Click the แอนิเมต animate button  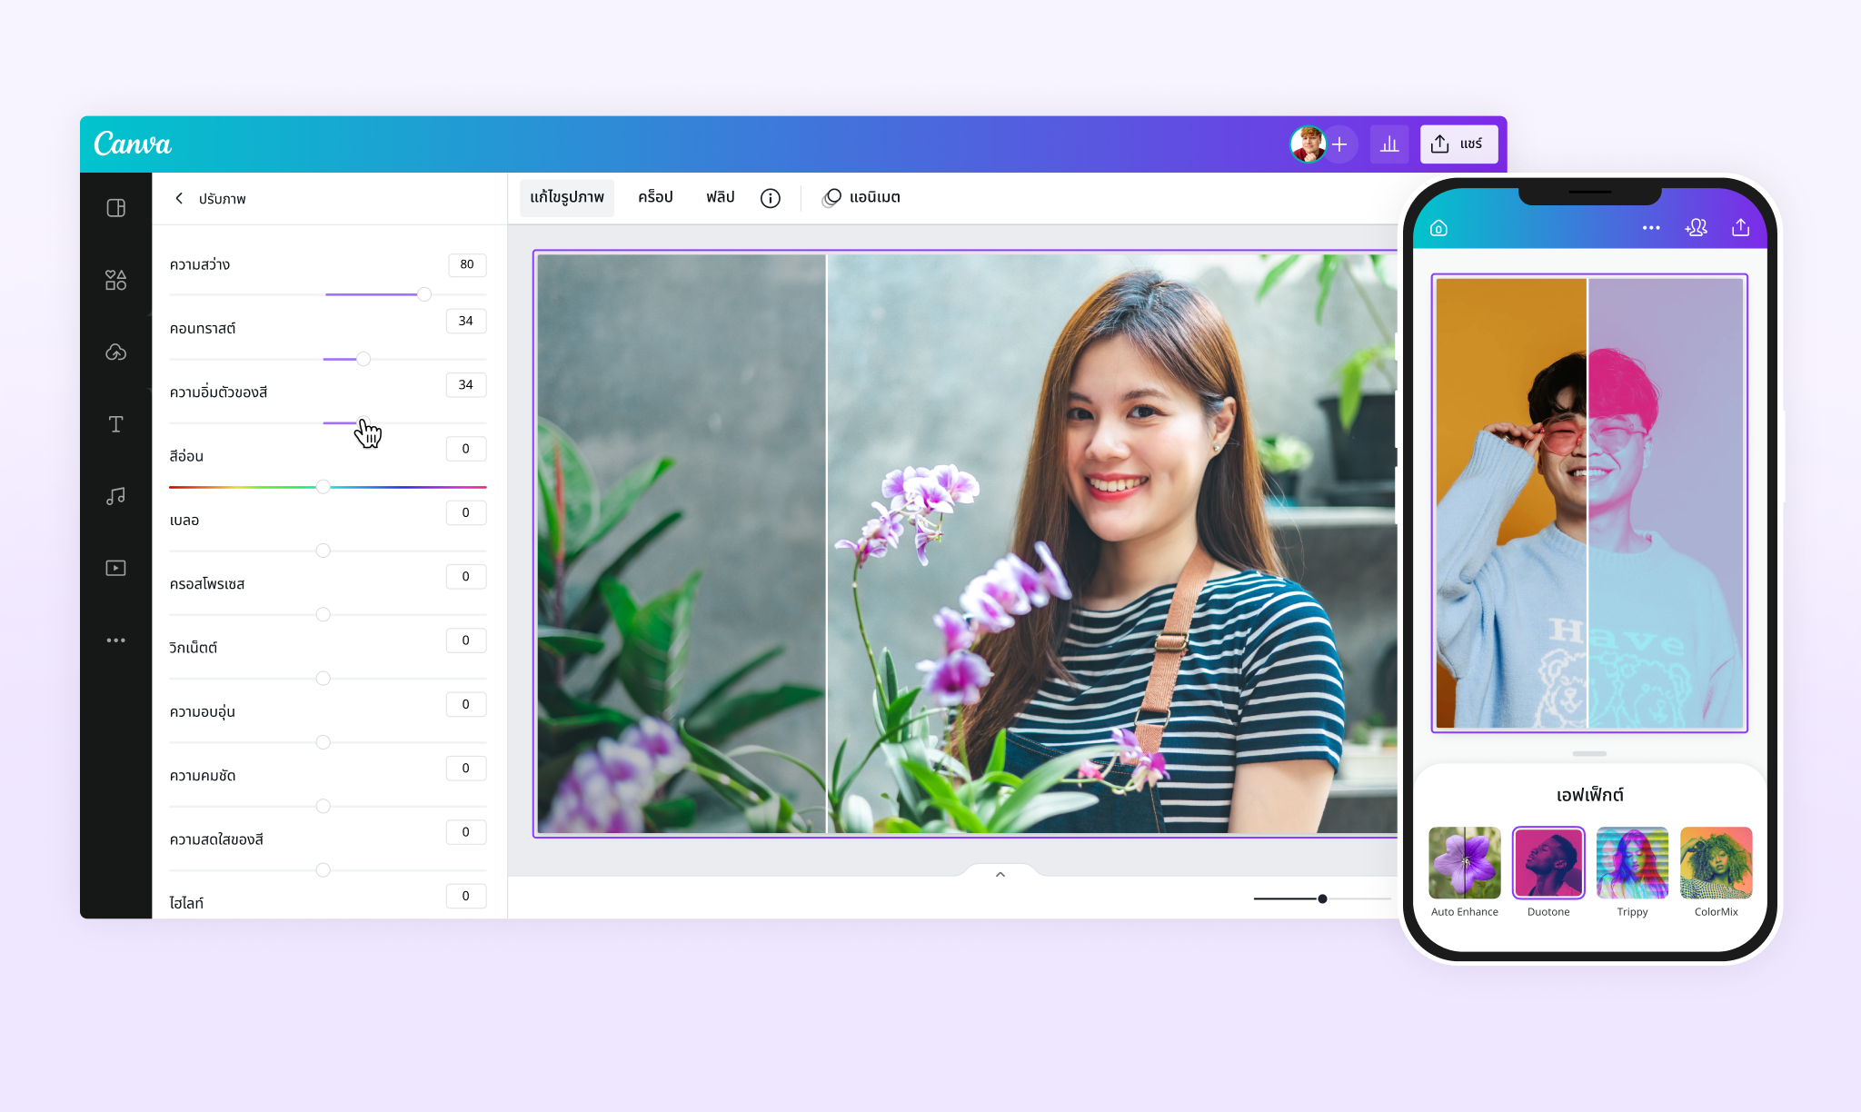coord(861,197)
